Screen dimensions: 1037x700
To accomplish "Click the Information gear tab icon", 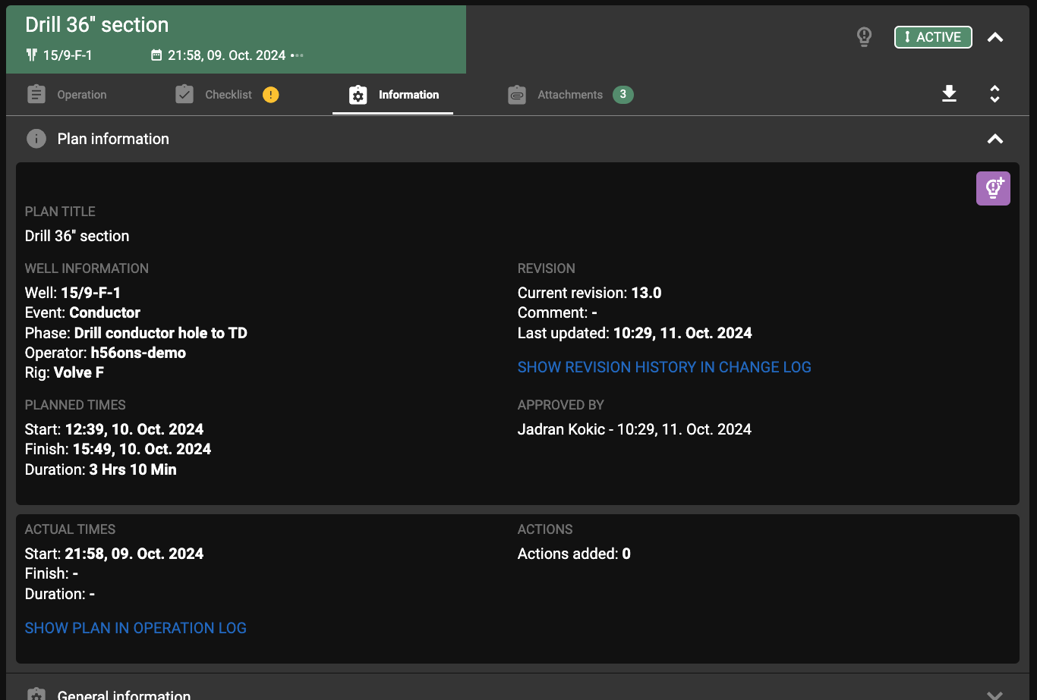I will coord(358,94).
